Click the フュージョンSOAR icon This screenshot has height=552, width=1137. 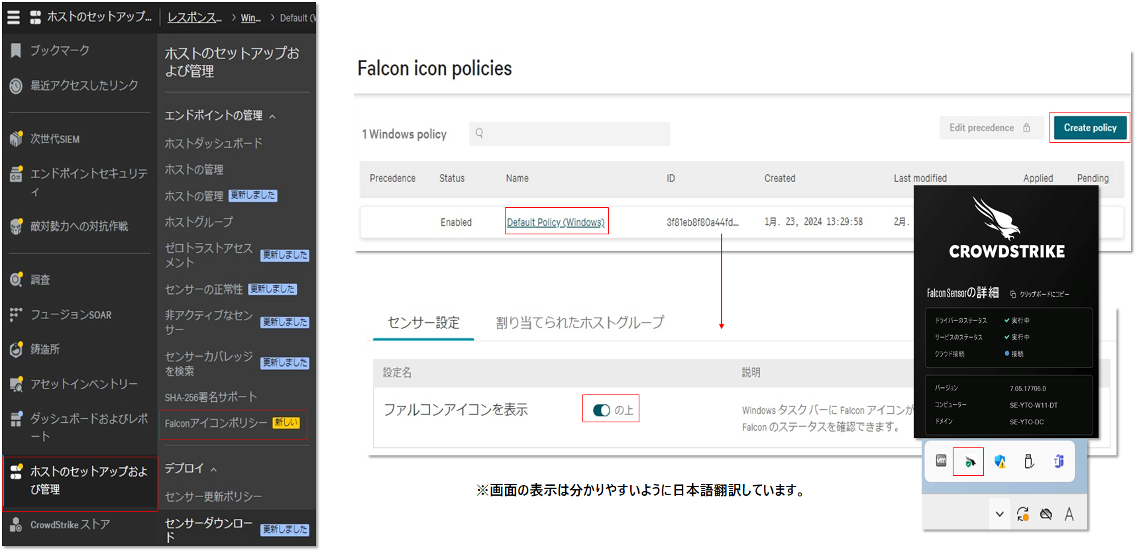[16, 314]
